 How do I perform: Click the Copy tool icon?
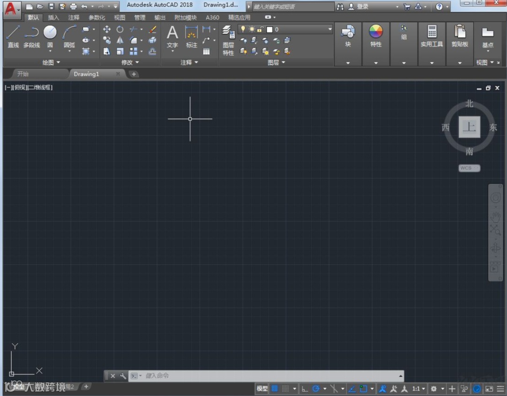pyautogui.click(x=107, y=40)
